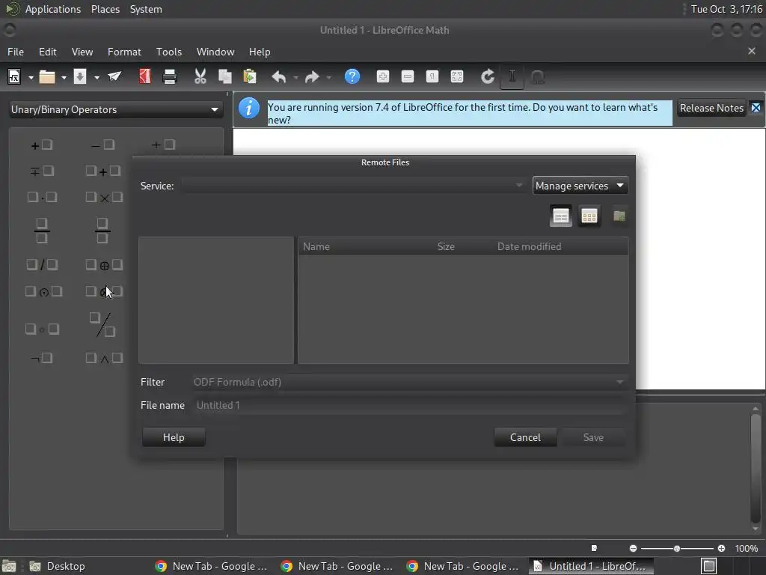766x575 pixels.
Task: Insert the slash division operator
Action: pyautogui.click(x=42, y=265)
